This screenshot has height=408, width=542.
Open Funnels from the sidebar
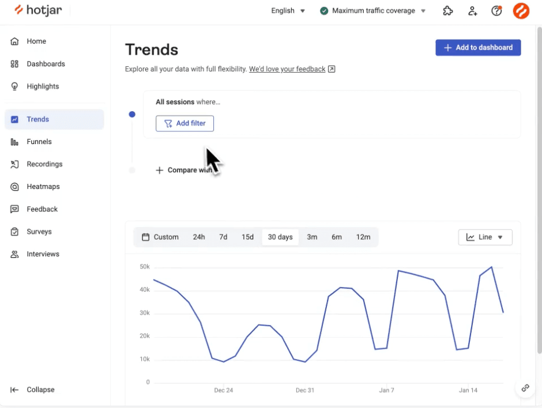point(39,142)
